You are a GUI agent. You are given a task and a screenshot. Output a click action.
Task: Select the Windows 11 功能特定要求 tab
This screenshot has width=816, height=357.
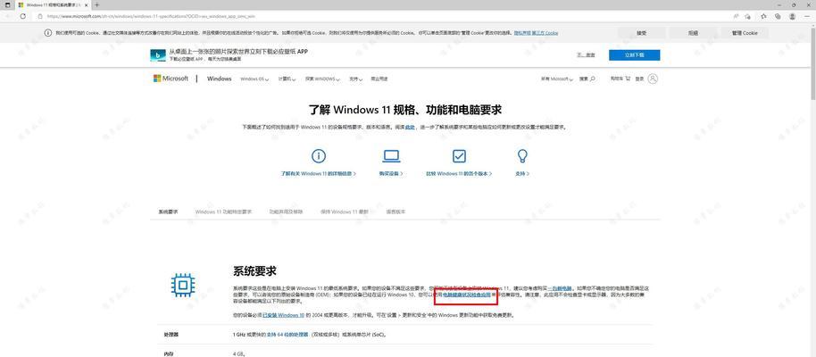tap(223, 212)
